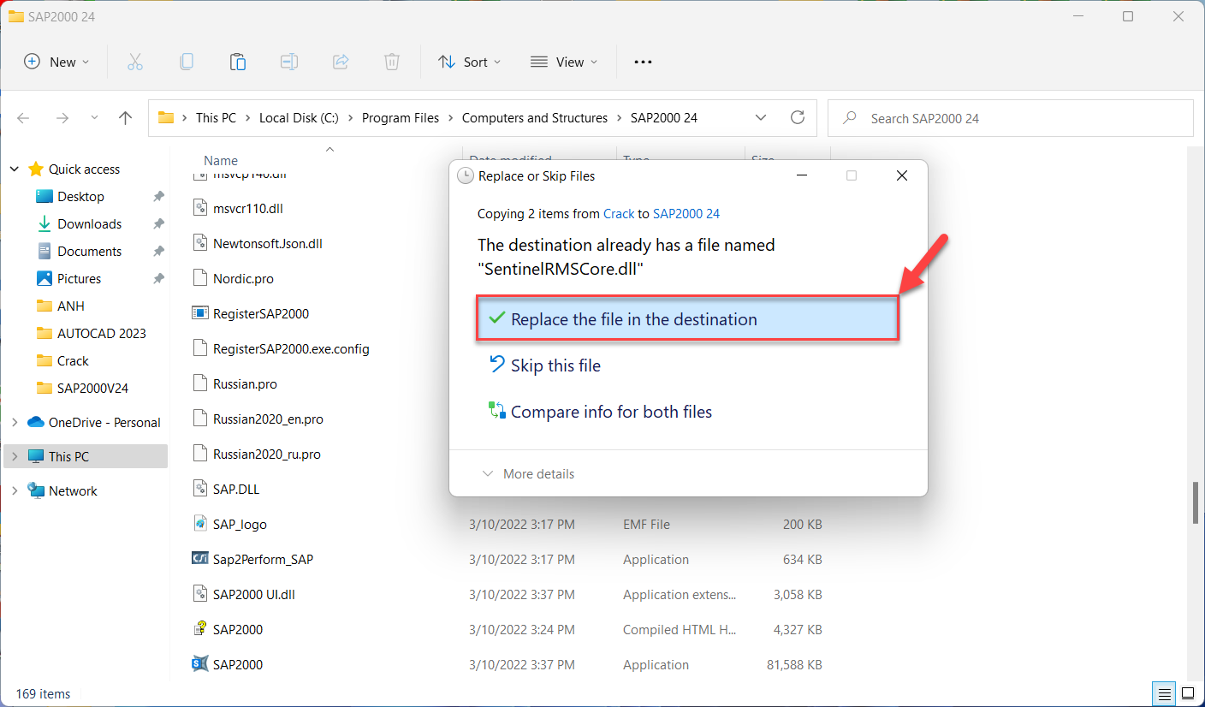Select Computers and Structures breadcrumb
This screenshot has height=707, width=1205.
click(535, 118)
